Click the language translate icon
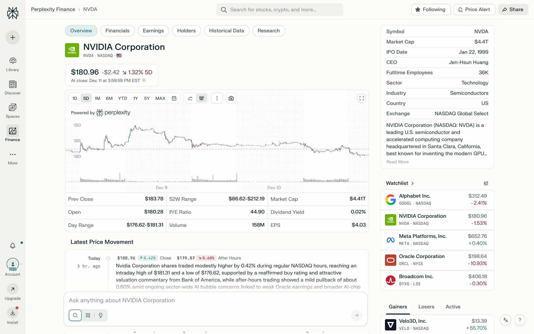This screenshot has width=534, height=334. (x=506, y=320)
